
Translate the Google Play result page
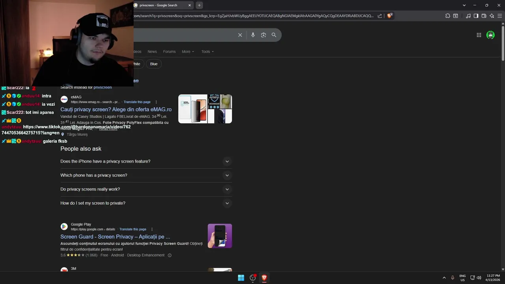click(x=133, y=229)
